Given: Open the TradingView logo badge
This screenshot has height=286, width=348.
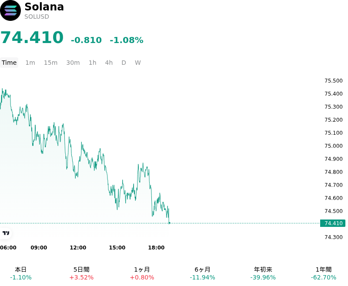Looking at the screenshot, I should pyautogui.click(x=6, y=233).
